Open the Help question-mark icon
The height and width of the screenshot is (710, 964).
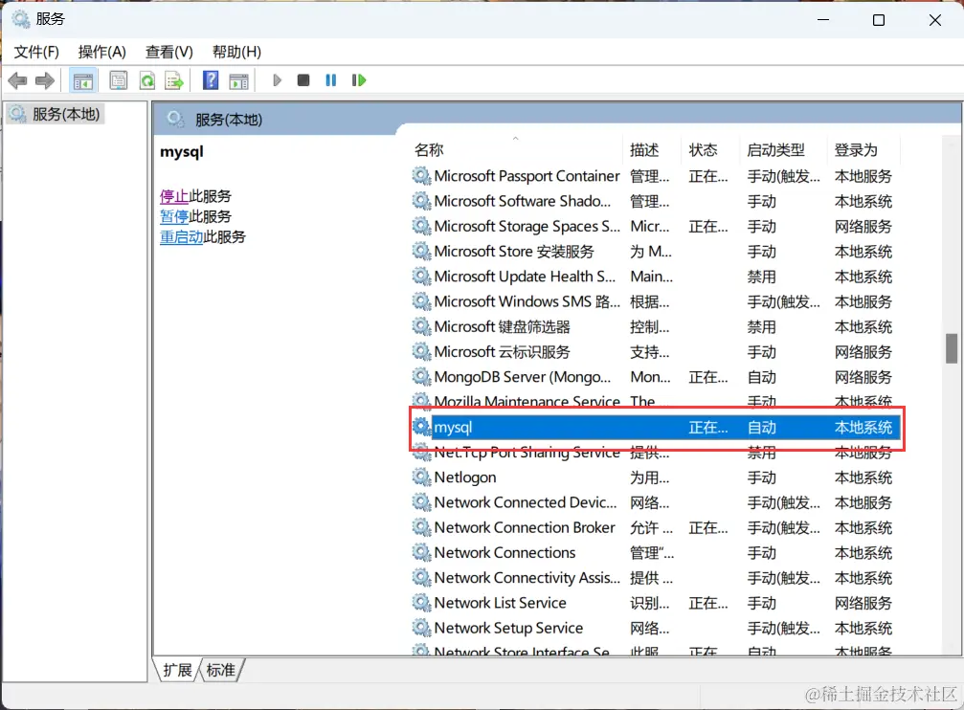tap(211, 80)
